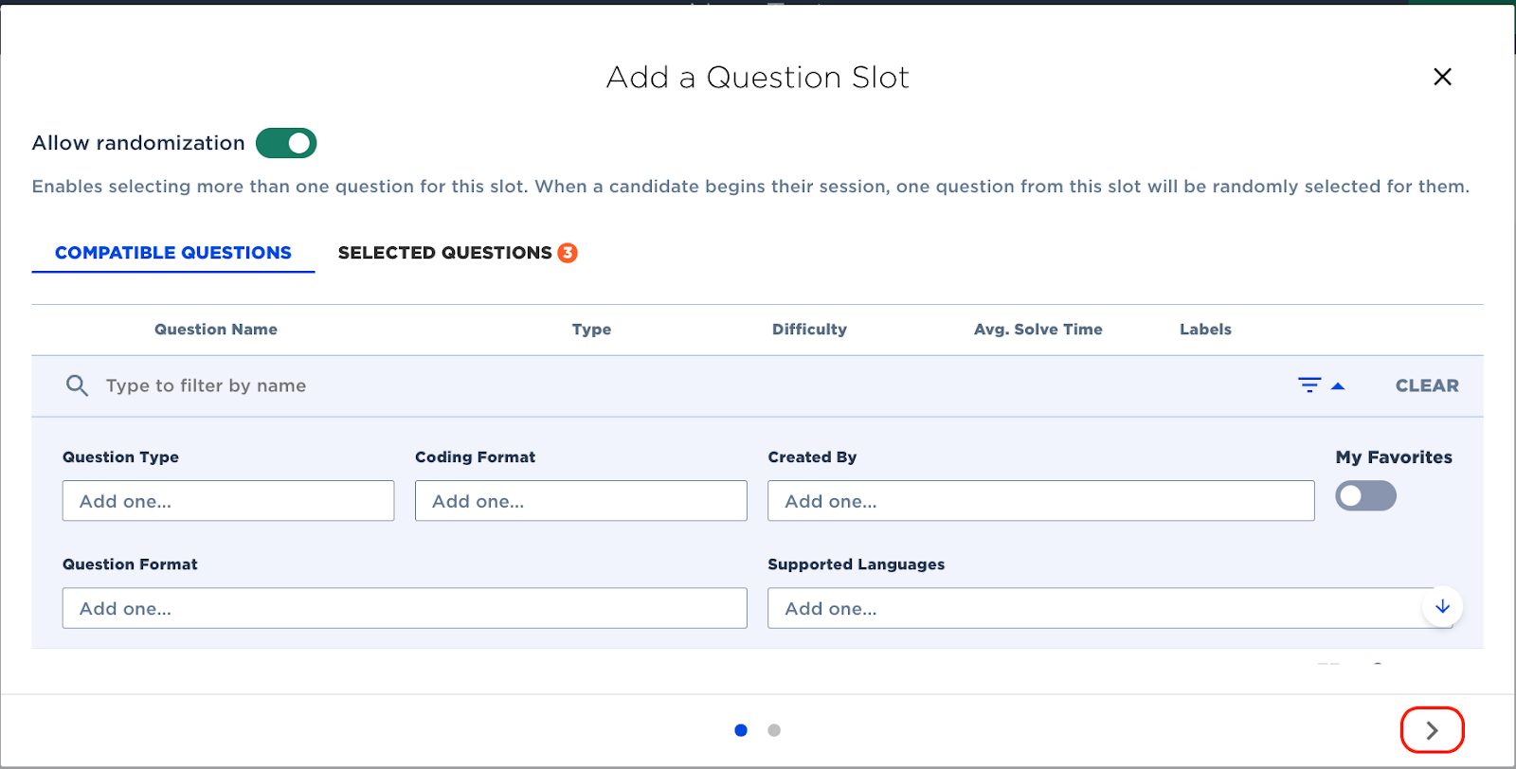Click the magnifier search icon

(77, 385)
